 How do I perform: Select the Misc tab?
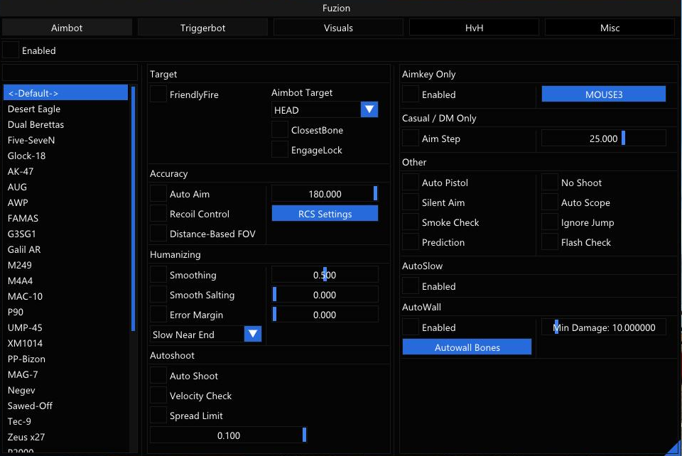[x=610, y=28]
